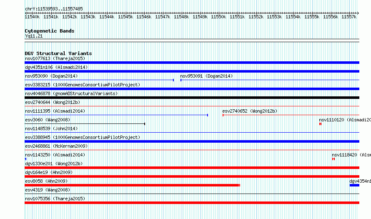Image resolution: width=371 pixels, height=219 pixels.
Task: Click the 11548k ruler tick label
Action: coord(181,17)
